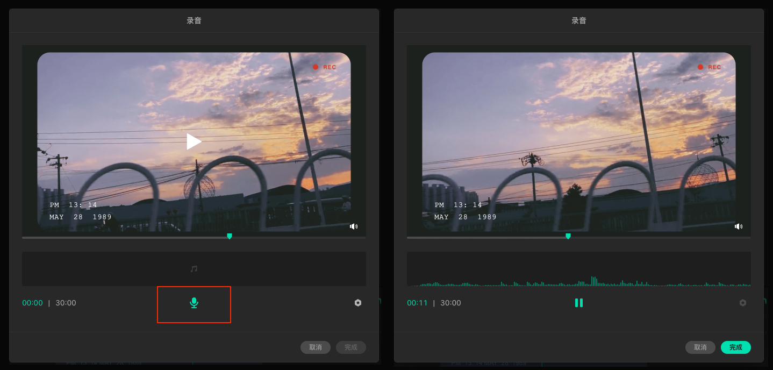Open recording settings hexagon in left dialog
This screenshot has width=773, height=370.
[358, 303]
